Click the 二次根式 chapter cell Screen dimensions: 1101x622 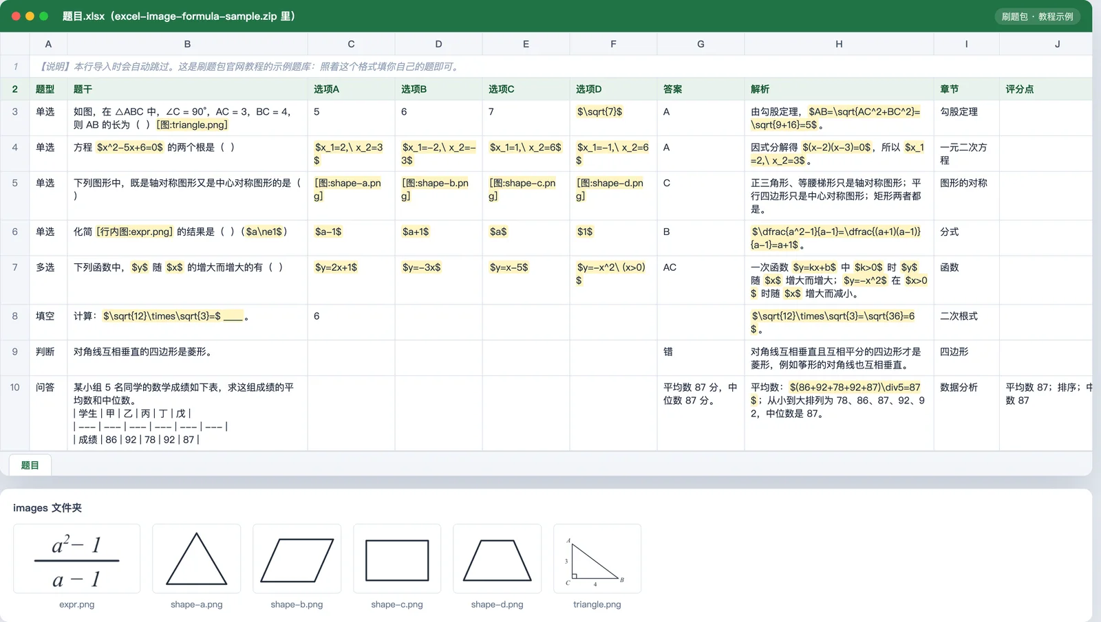pos(966,322)
